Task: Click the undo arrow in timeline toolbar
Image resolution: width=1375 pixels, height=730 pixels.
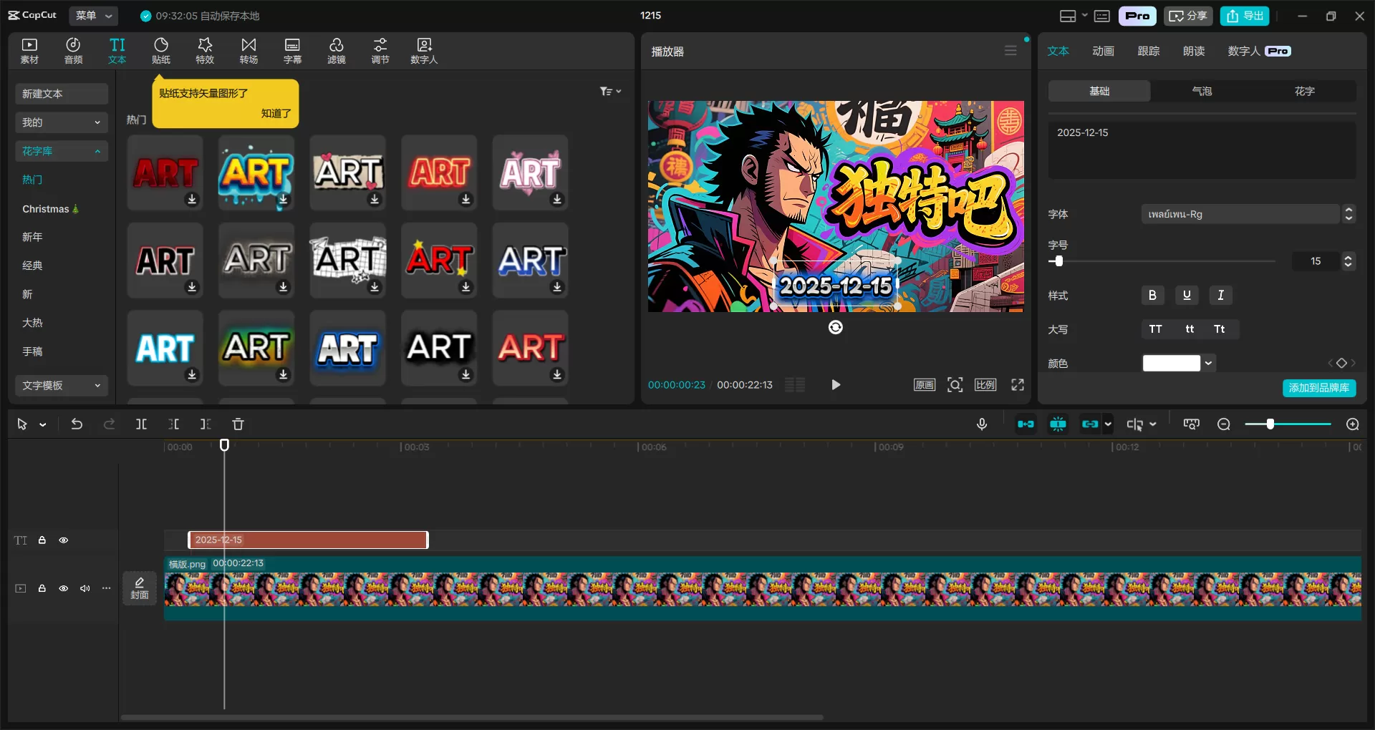Action: (x=77, y=424)
